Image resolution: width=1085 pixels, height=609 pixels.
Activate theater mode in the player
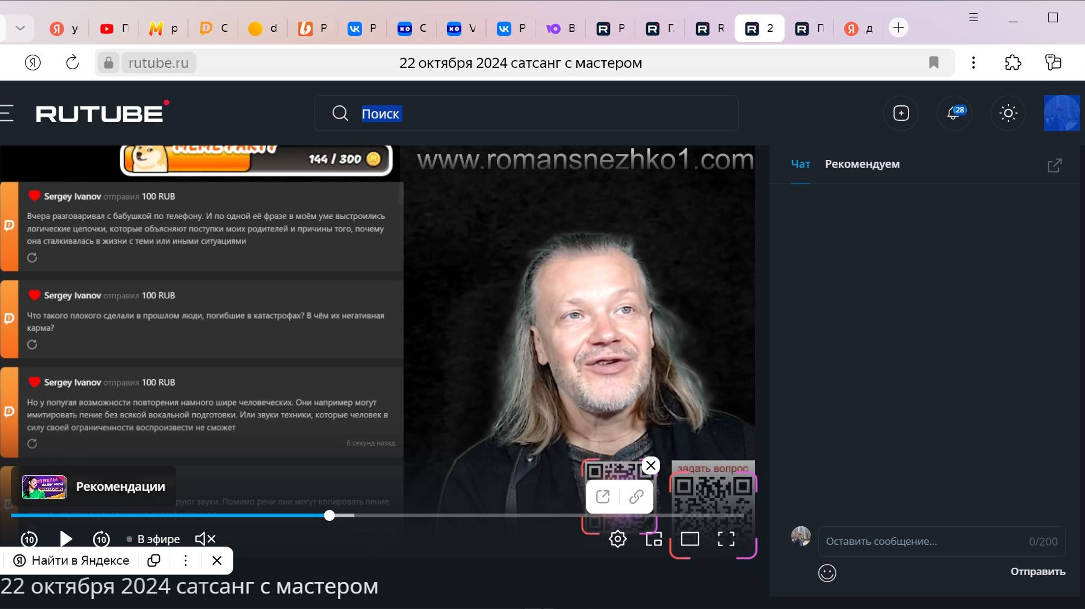[690, 539]
